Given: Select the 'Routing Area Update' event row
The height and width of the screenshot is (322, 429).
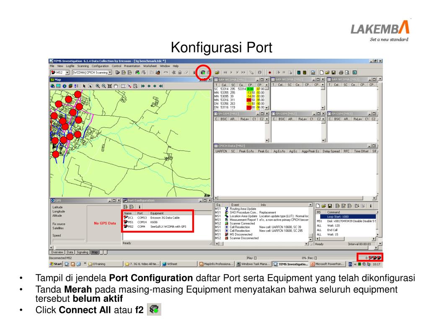Looking at the screenshot, I should point(261,209).
